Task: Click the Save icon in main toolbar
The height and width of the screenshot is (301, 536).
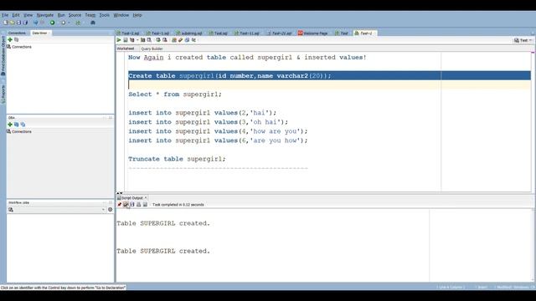Action: (18, 23)
